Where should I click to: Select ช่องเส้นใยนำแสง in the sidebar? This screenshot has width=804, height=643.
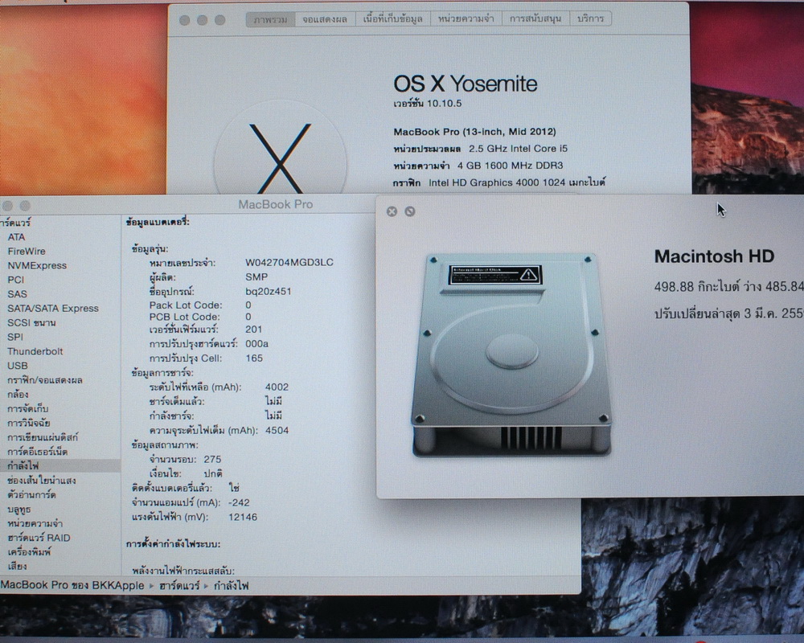[42, 481]
